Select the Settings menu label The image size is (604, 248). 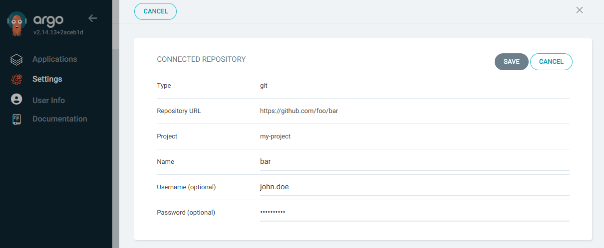coord(47,79)
